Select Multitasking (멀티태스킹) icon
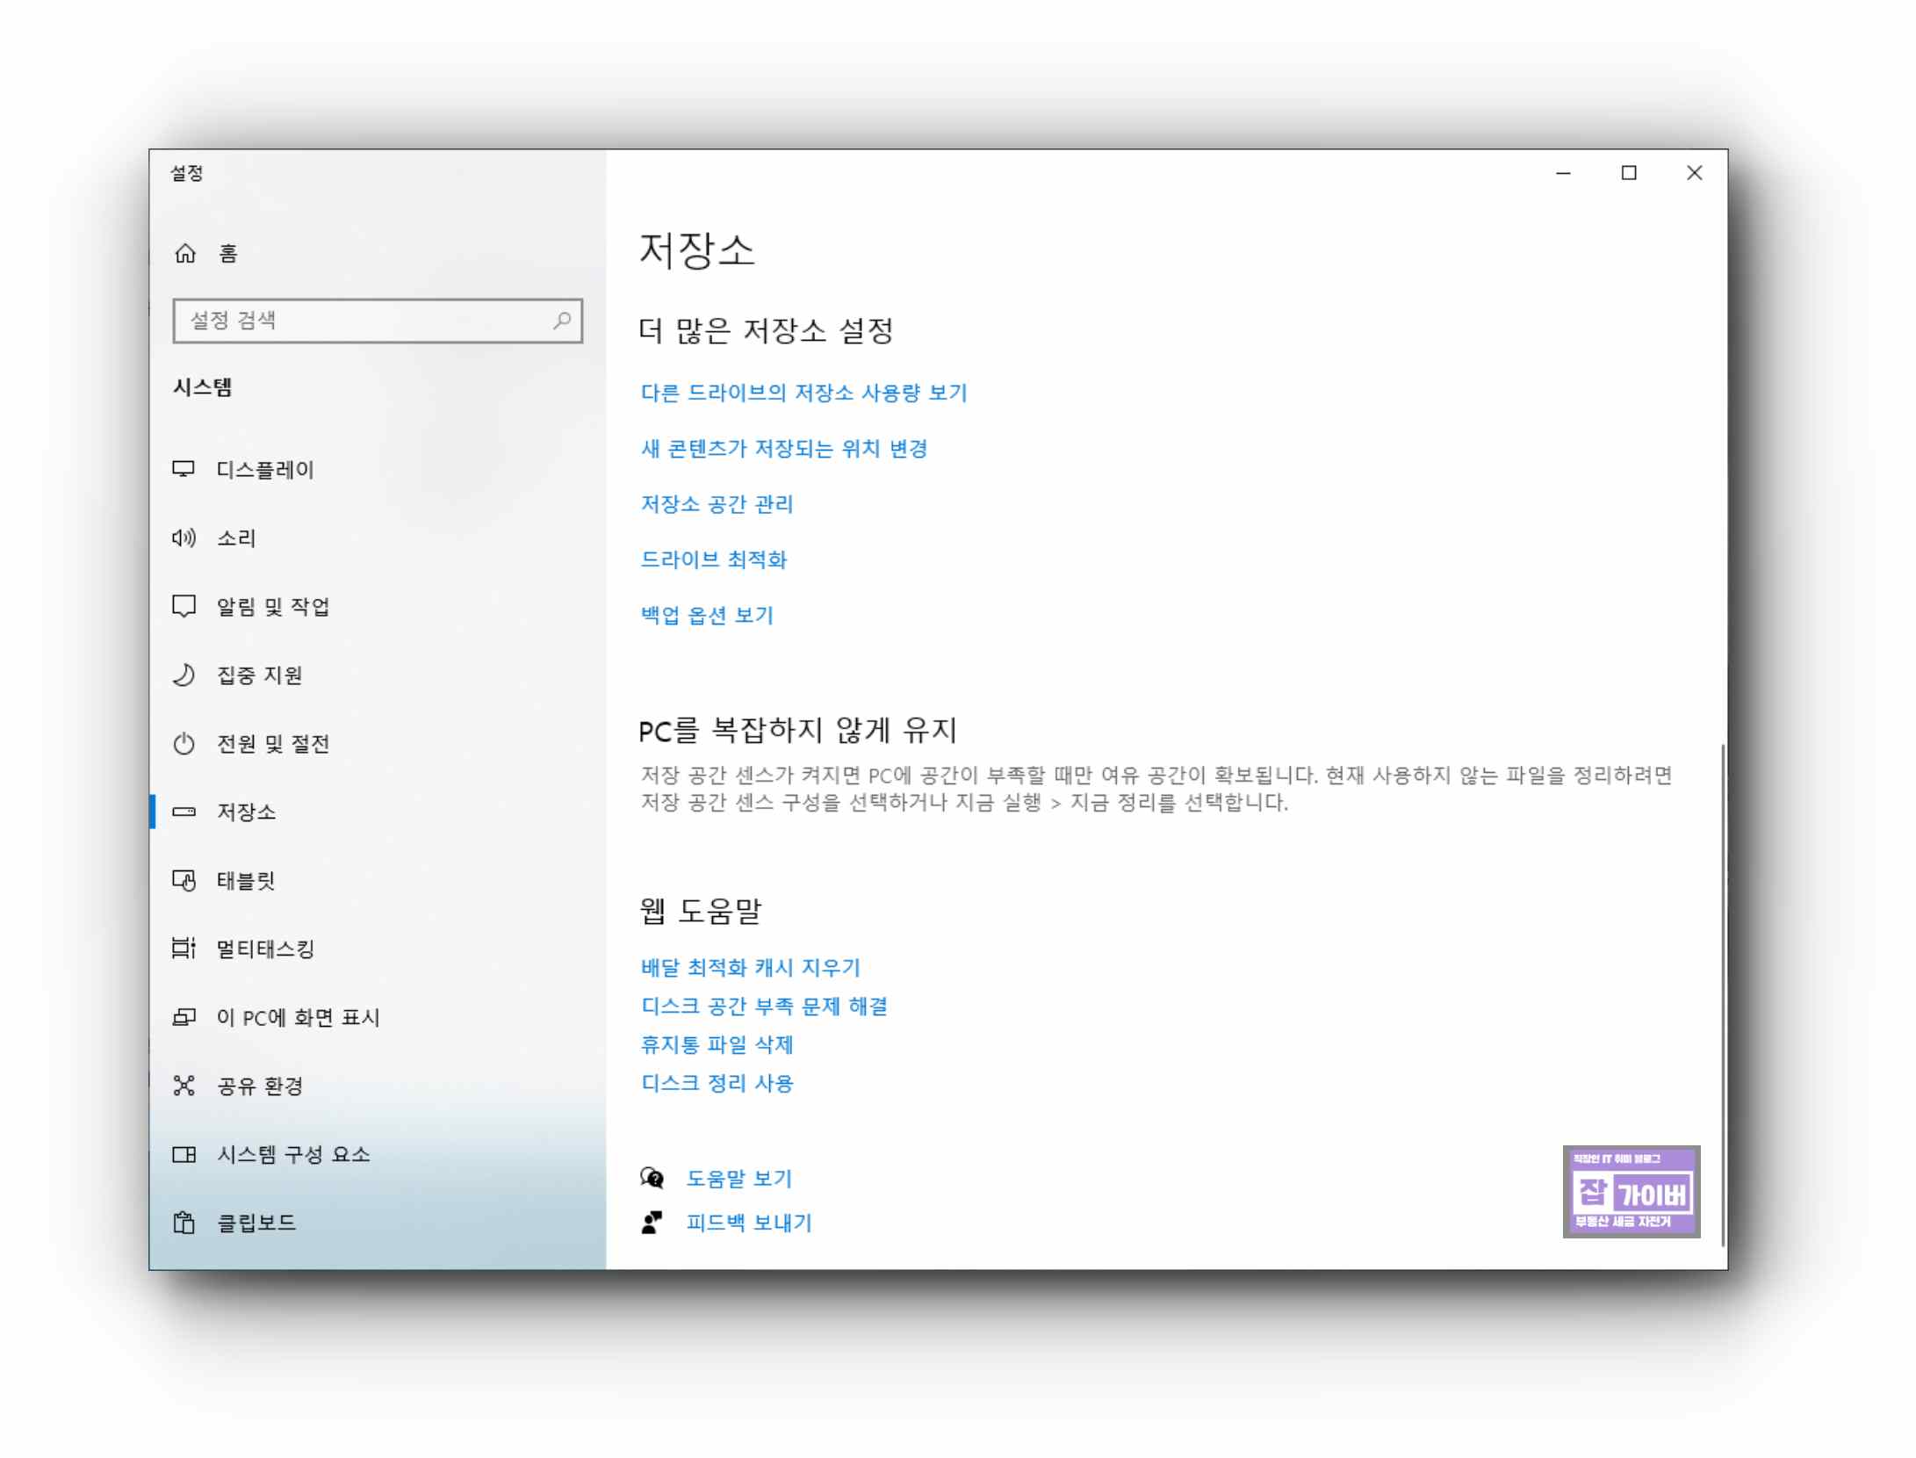The height and width of the screenshot is (1458, 1916). pyautogui.click(x=184, y=949)
